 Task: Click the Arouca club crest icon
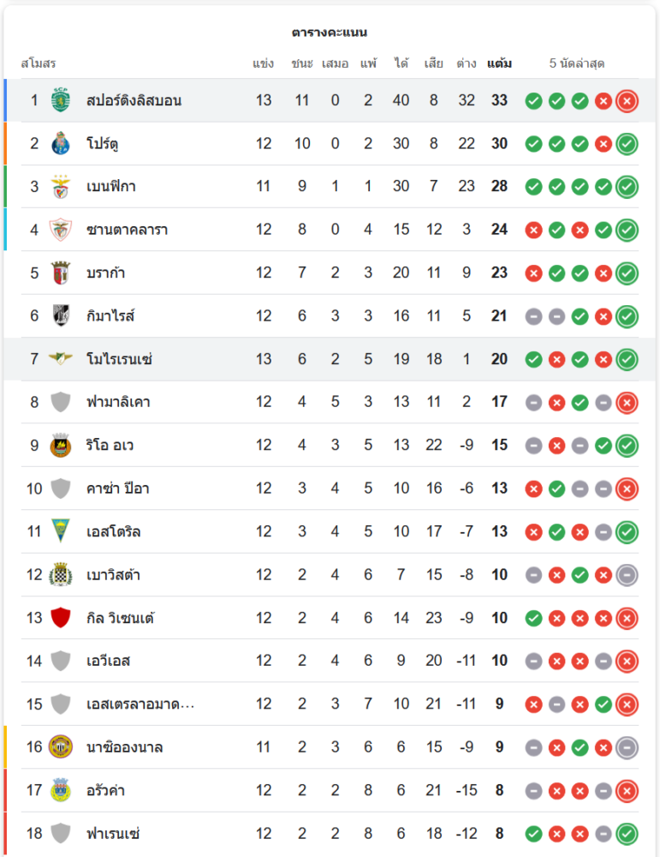[60, 789]
